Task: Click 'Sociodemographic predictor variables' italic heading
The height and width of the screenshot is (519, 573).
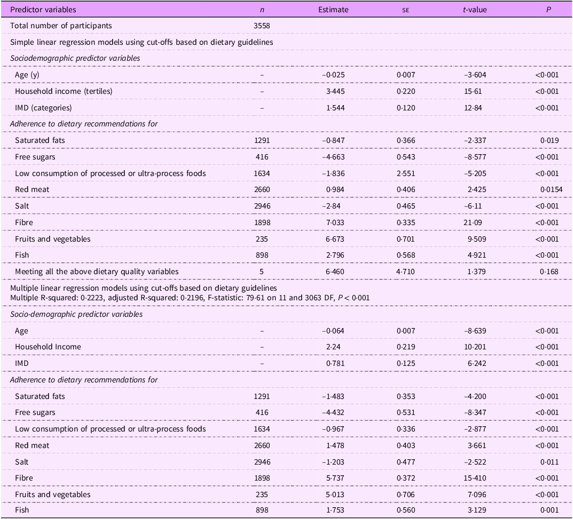Action: 75,58
